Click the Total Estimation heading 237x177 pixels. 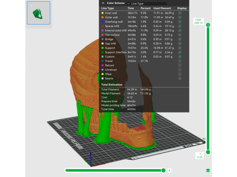[x=112, y=85]
